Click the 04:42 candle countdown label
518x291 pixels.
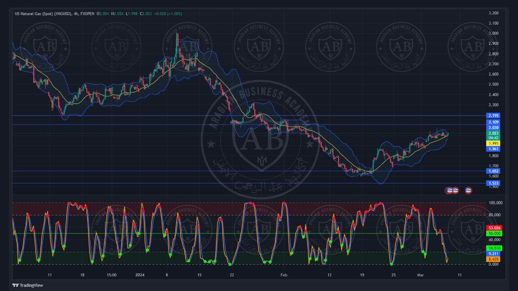(x=494, y=138)
